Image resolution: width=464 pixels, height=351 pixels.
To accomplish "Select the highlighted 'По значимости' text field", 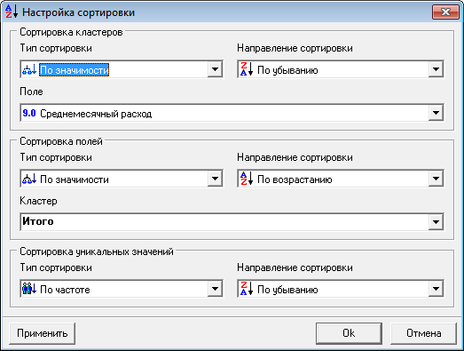I will point(75,70).
